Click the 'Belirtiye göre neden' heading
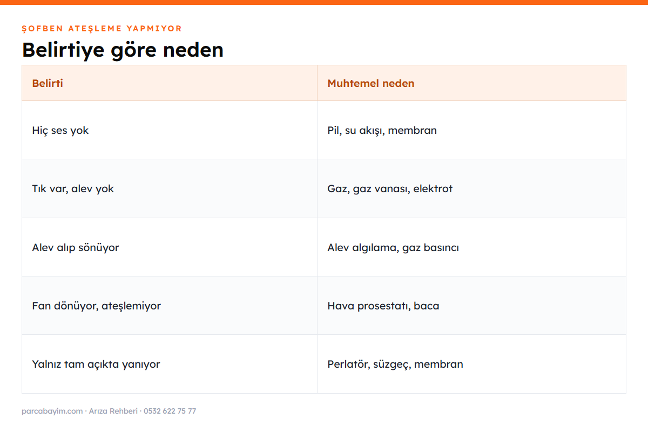This screenshot has width=648, height=432. coord(123,50)
